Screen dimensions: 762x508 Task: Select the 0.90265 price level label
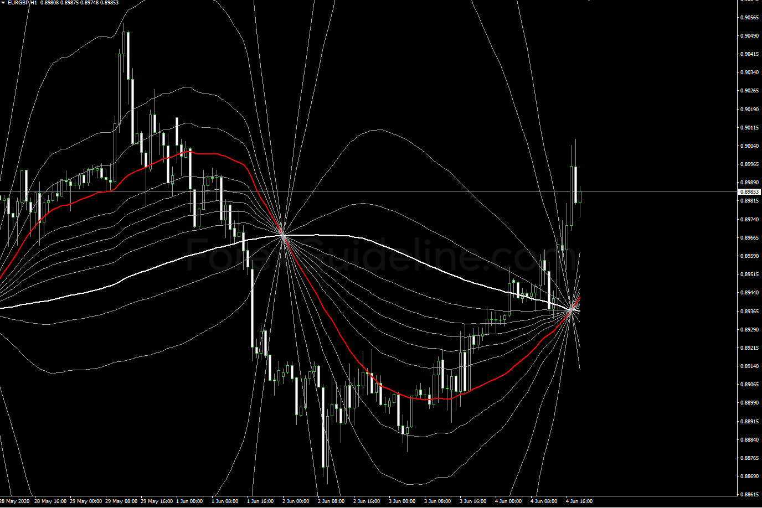pos(750,91)
